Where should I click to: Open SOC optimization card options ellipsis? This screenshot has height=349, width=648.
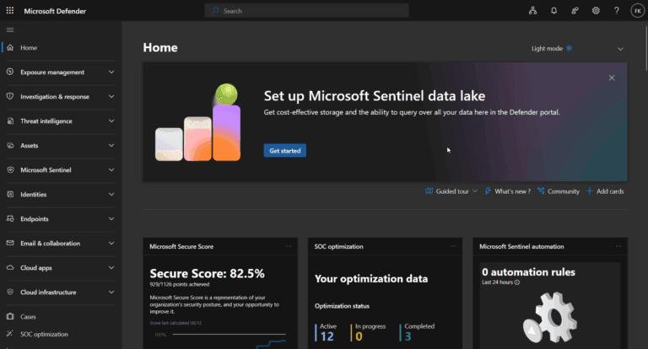(x=453, y=246)
